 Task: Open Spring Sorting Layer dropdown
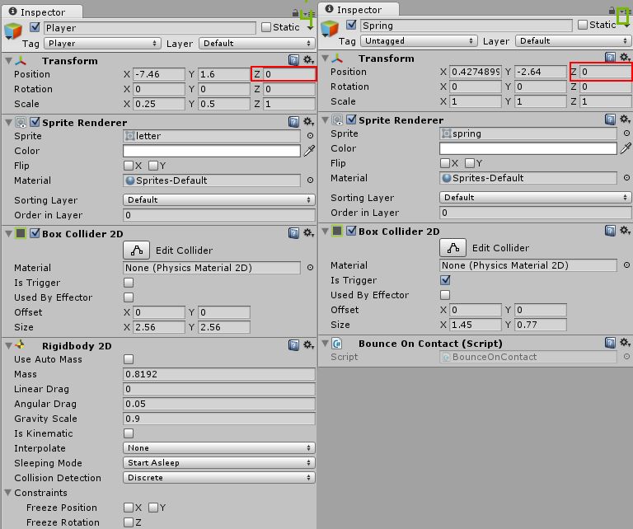(535, 197)
